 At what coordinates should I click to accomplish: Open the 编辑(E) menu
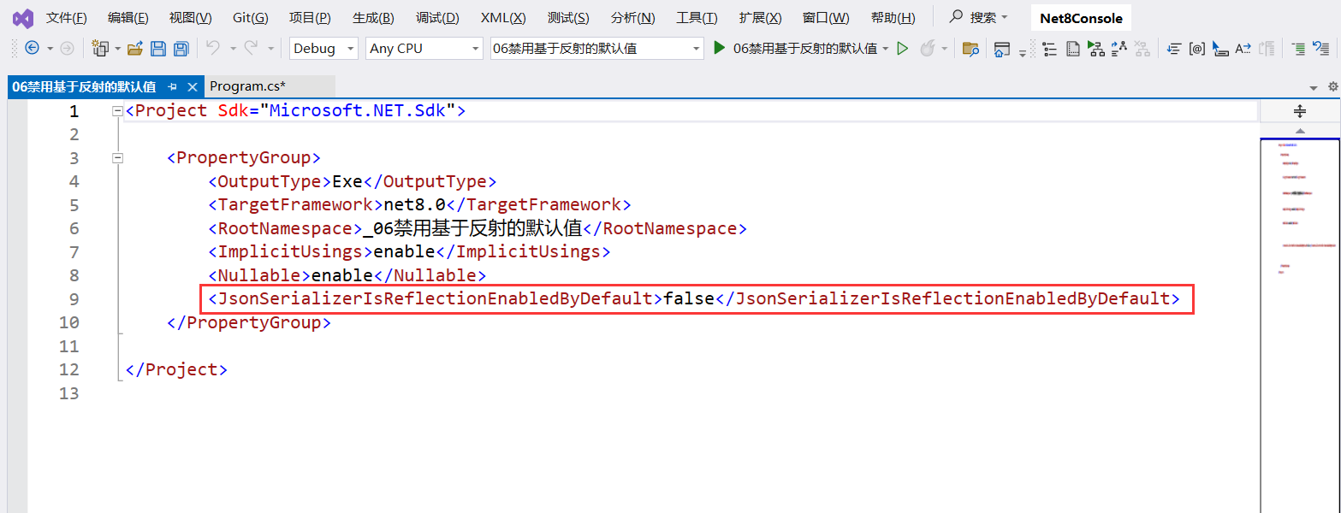click(x=128, y=18)
